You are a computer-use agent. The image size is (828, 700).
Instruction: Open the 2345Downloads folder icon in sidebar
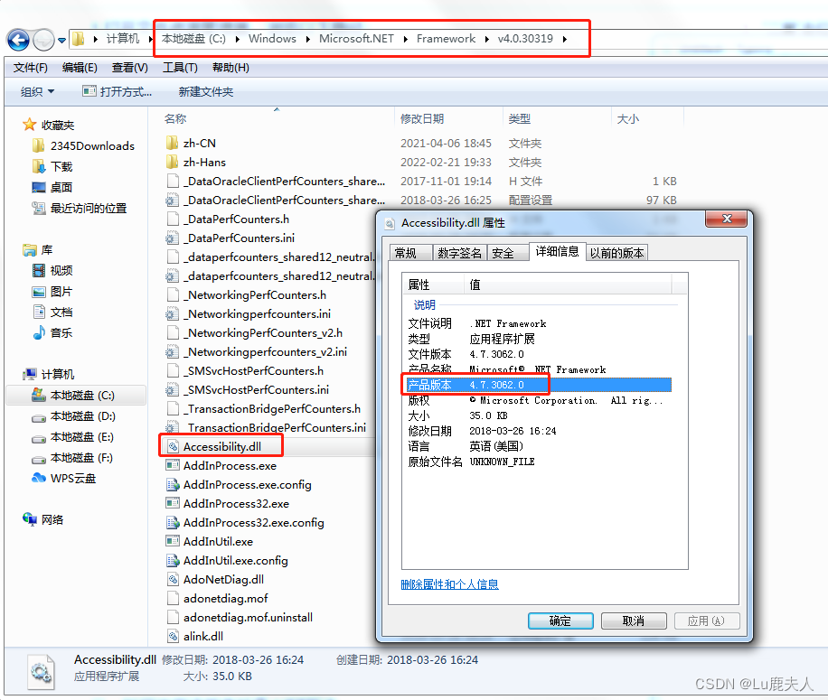point(39,145)
